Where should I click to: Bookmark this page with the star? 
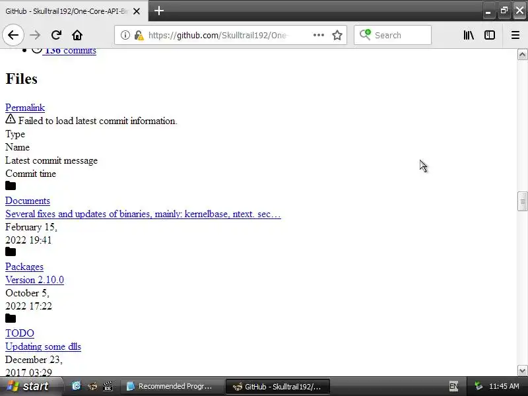[x=337, y=35]
